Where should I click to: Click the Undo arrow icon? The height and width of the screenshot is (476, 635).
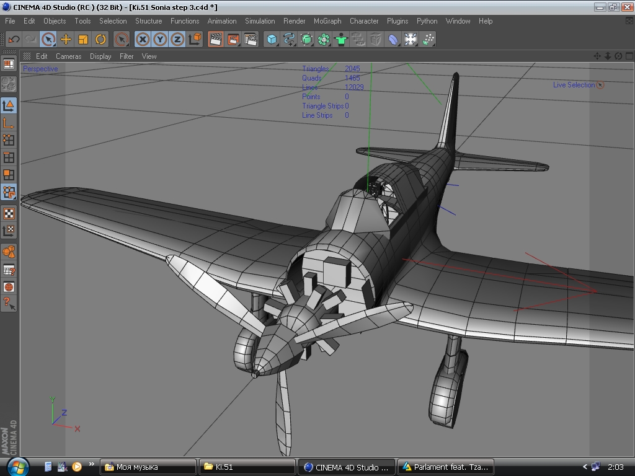click(x=14, y=39)
